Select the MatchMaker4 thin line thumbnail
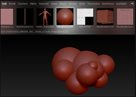This screenshot has height=97, width=136. pyautogui.click(x=25, y=17)
